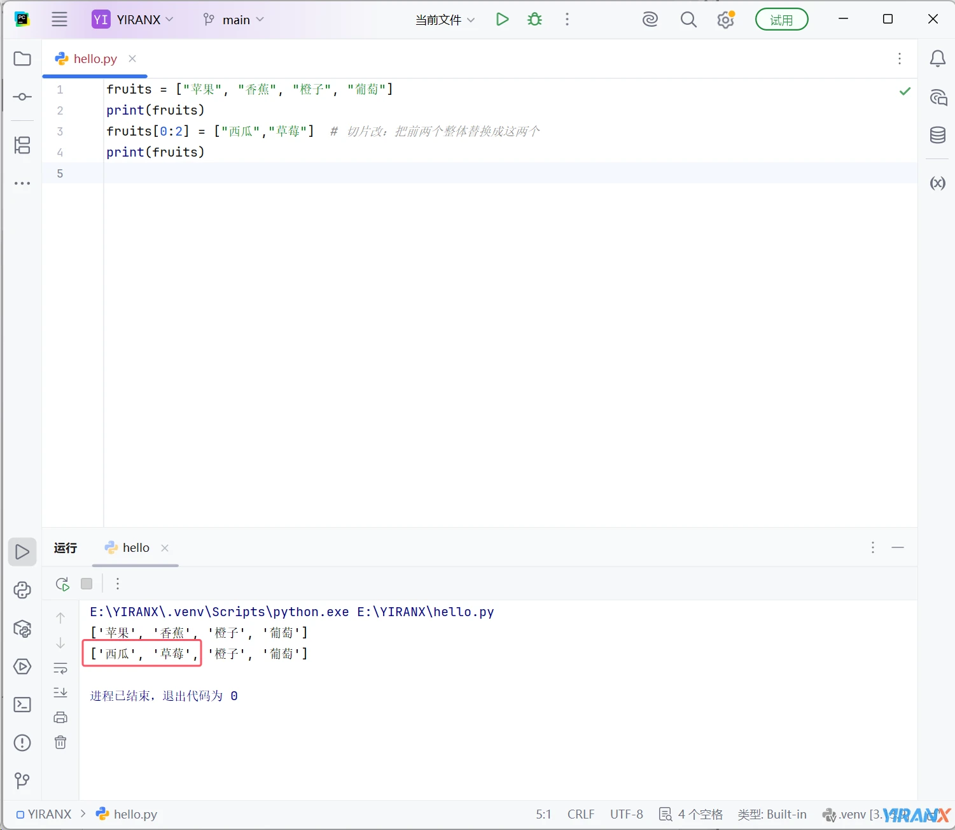
Task: Open the Services tool window
Action: (x=22, y=666)
